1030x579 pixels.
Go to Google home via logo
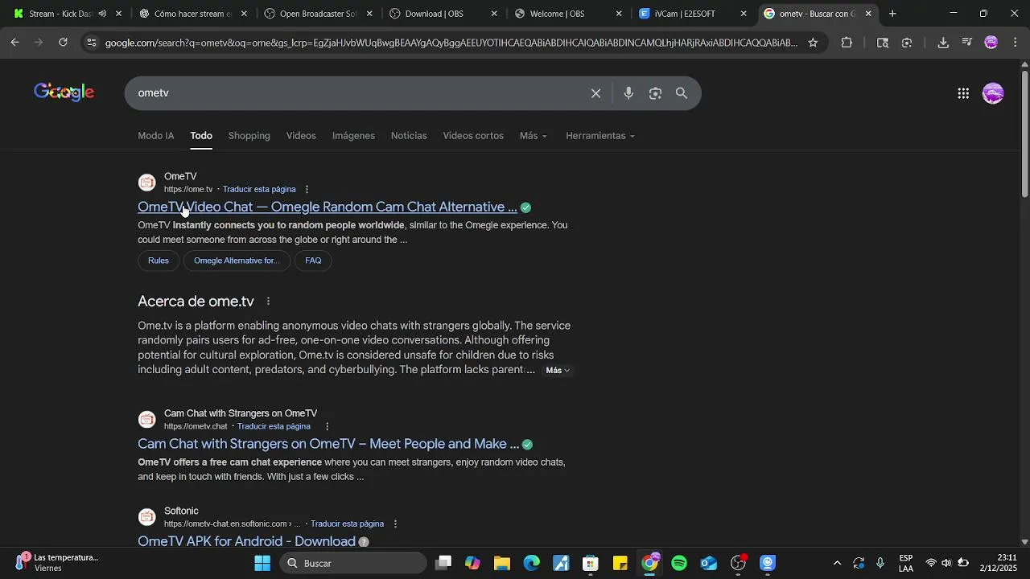pyautogui.click(x=64, y=92)
